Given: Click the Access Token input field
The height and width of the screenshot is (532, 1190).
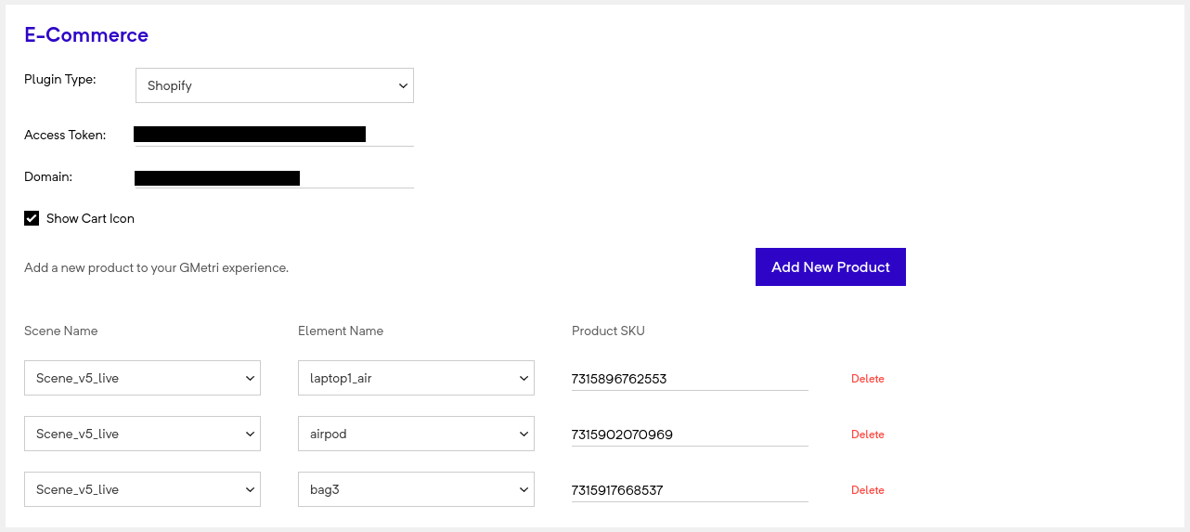Looking at the screenshot, I should pos(274,135).
